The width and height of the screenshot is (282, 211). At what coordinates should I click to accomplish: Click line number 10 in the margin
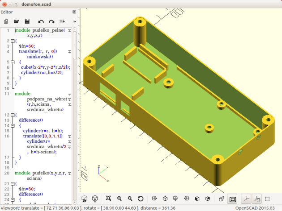(7, 89)
